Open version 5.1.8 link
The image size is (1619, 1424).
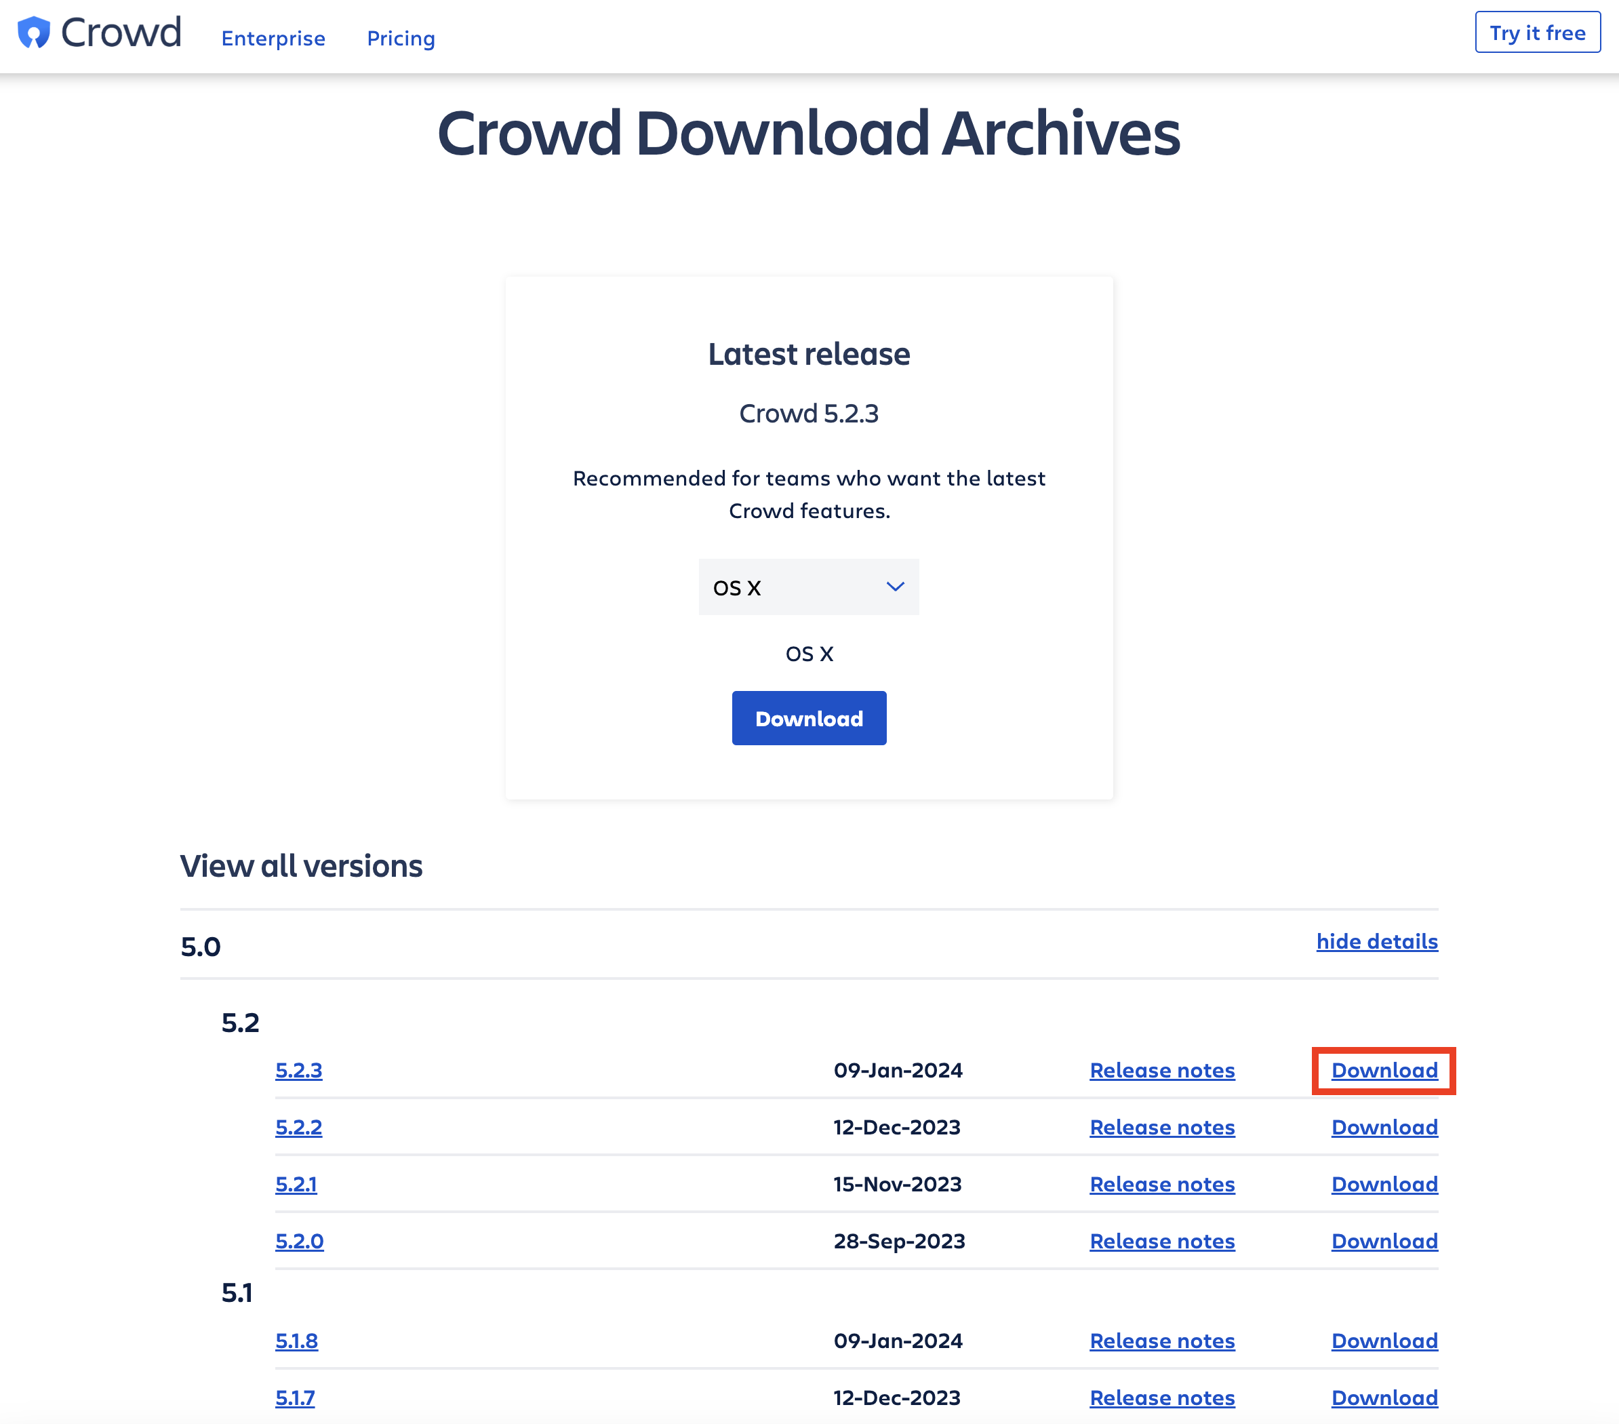pos(296,1341)
